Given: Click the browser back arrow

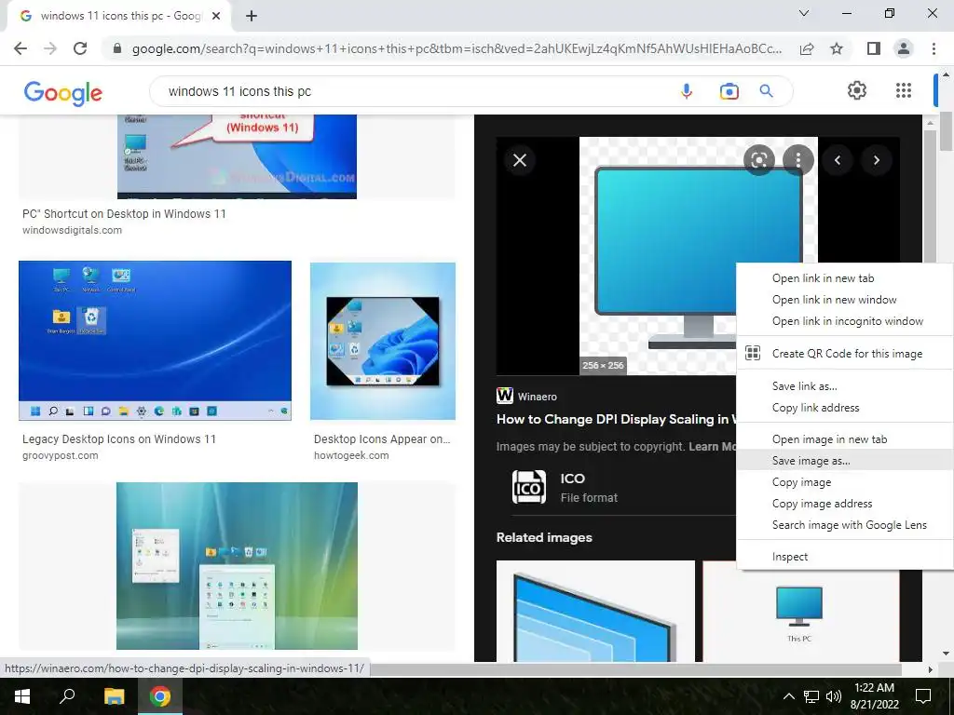Looking at the screenshot, I should coord(20,48).
